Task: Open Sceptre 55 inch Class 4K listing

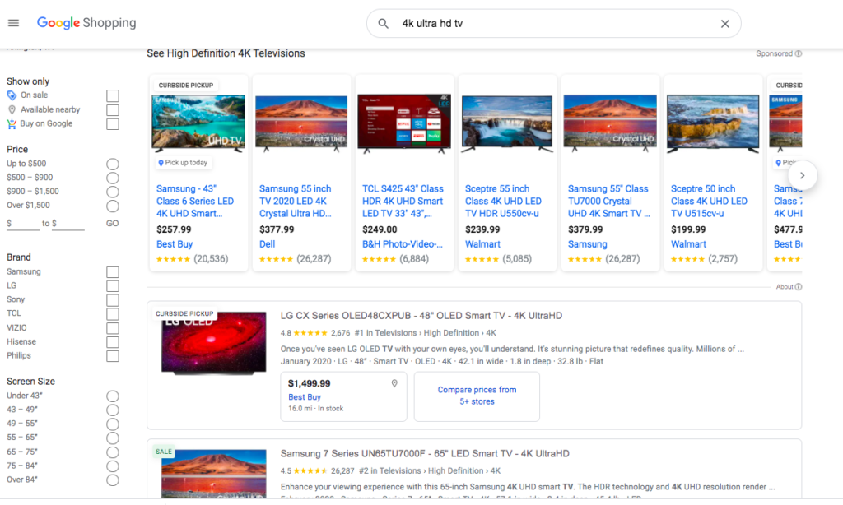Action: click(503, 202)
